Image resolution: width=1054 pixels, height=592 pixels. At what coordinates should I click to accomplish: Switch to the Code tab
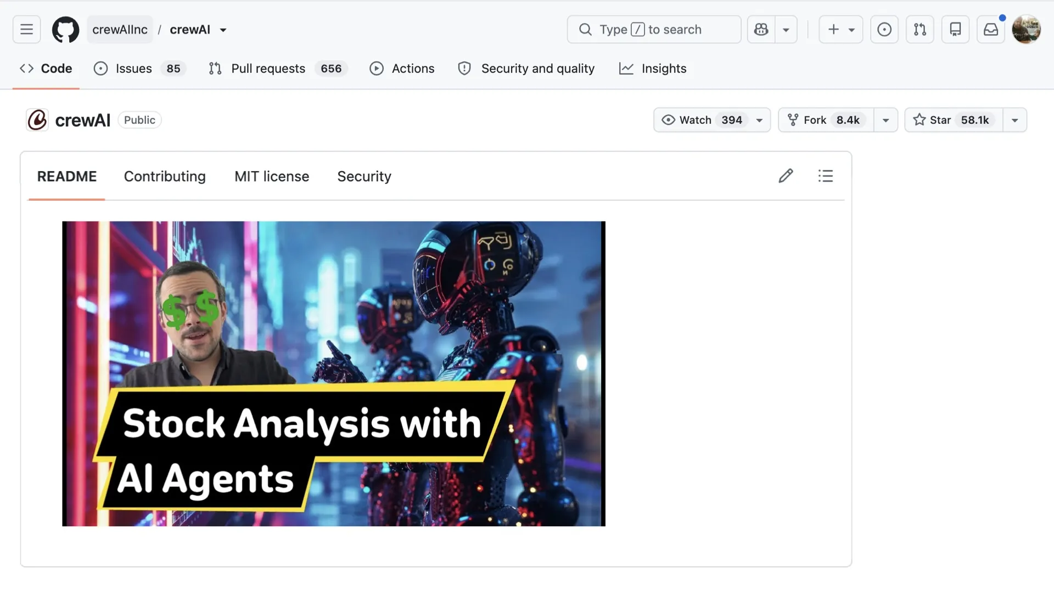pyautogui.click(x=46, y=69)
